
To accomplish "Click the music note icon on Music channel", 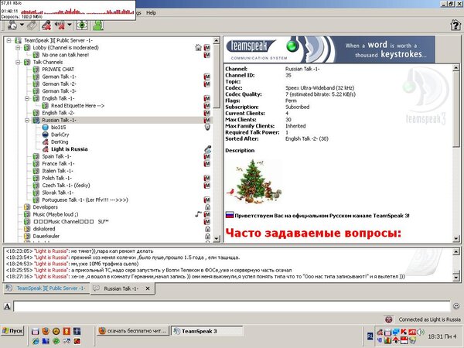I will (x=199, y=213).
